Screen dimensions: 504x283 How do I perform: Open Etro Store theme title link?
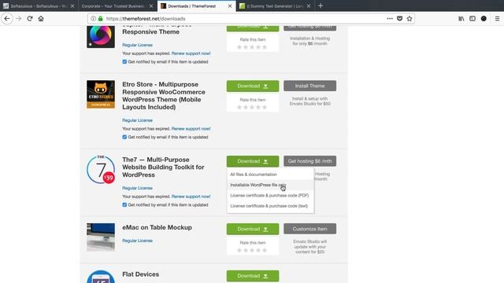coord(164,96)
